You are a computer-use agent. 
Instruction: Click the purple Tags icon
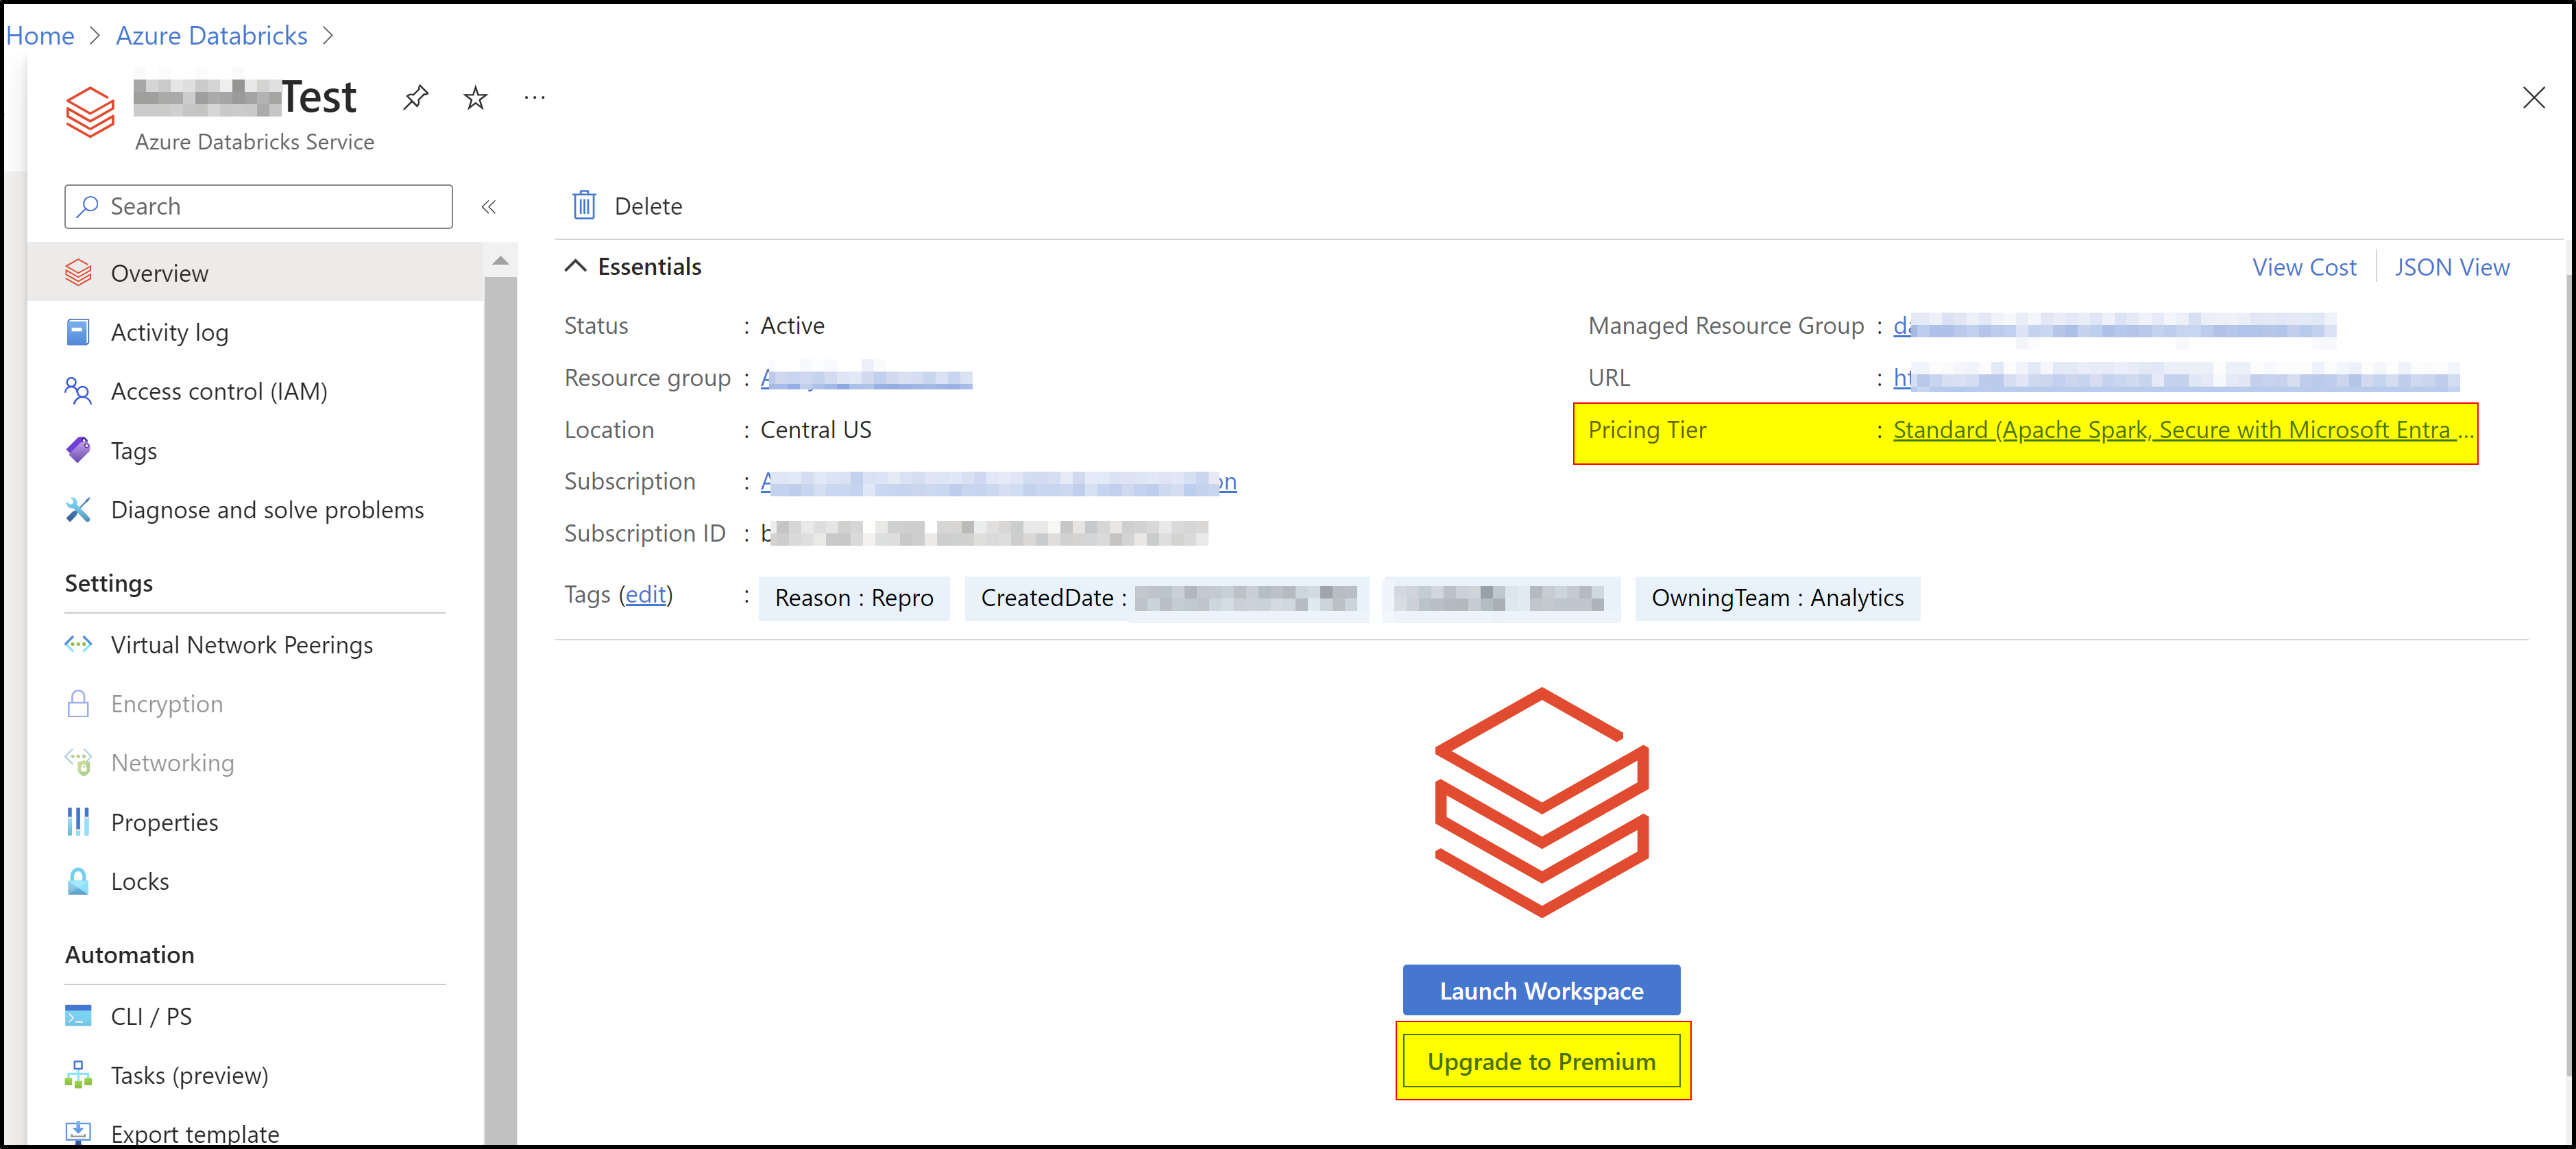click(78, 450)
